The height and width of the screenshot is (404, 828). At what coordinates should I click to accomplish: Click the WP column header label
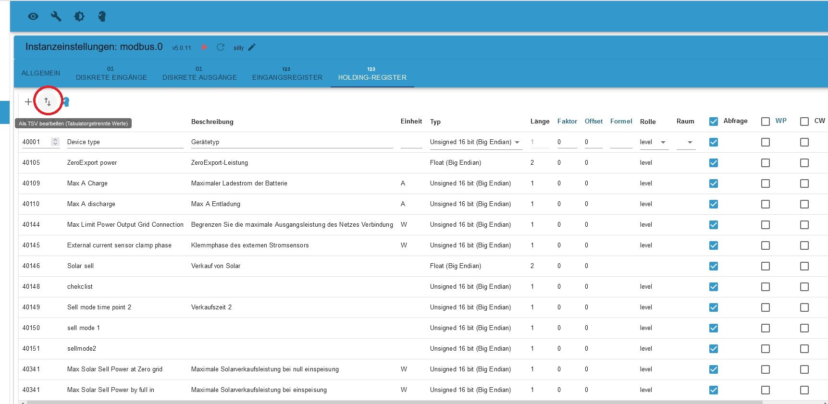(x=781, y=121)
